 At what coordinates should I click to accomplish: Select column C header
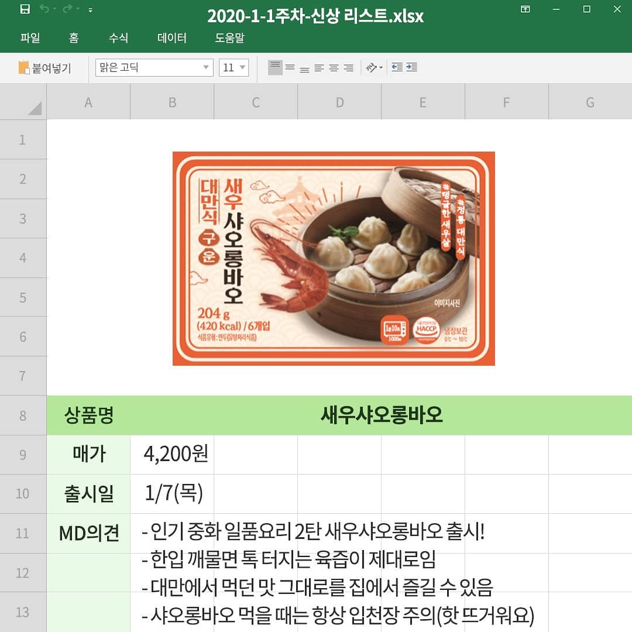point(256,102)
